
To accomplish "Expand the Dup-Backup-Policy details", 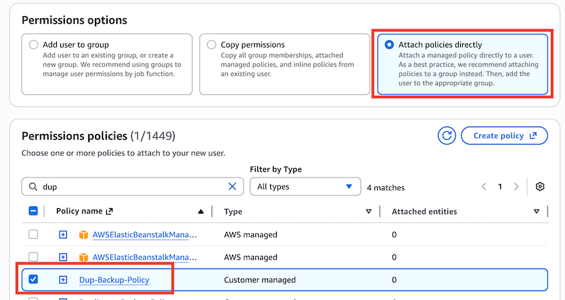I will pos(63,280).
